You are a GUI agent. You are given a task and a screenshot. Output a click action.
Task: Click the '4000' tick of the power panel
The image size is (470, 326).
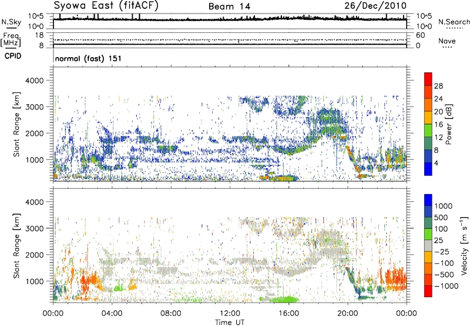tap(35, 81)
